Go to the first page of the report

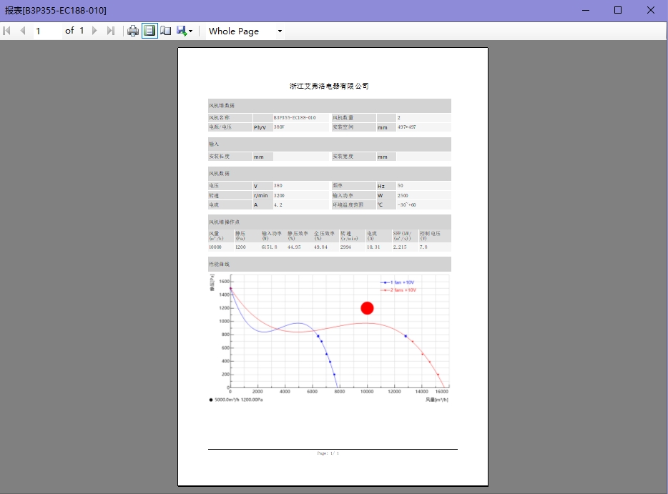tap(7, 31)
